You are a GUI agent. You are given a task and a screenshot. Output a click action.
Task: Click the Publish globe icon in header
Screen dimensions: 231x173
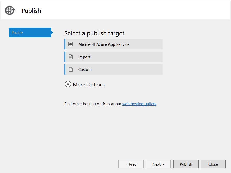point(10,10)
